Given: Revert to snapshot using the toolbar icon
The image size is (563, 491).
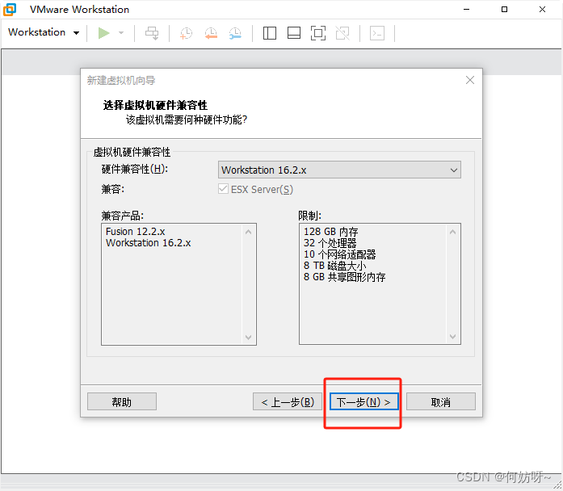Looking at the screenshot, I should click(x=211, y=33).
